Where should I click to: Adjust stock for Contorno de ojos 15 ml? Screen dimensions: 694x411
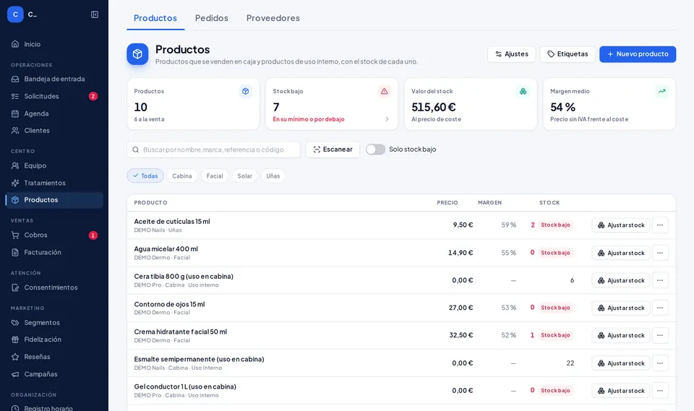coord(621,308)
